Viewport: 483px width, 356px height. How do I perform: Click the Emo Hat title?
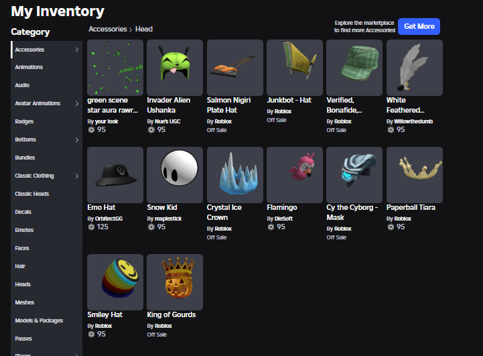[101, 207]
